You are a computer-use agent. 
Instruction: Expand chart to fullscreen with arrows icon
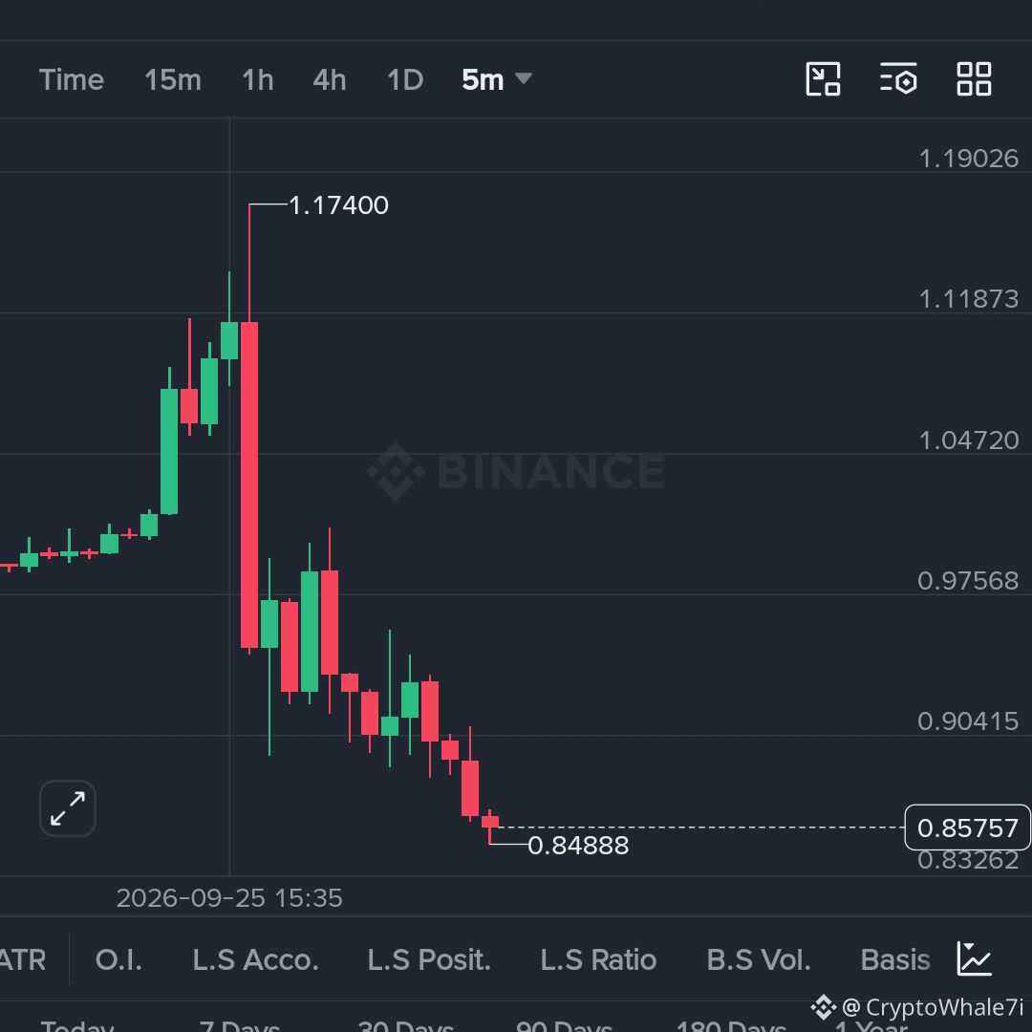(68, 808)
